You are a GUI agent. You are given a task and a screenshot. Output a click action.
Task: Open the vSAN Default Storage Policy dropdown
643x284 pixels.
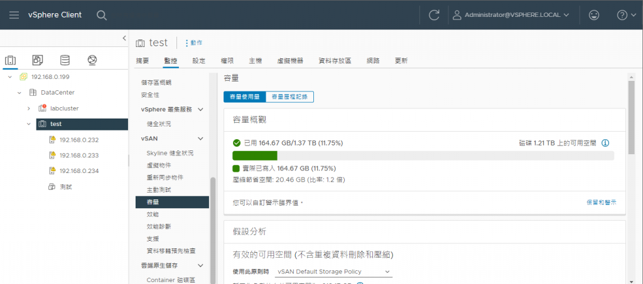(x=333, y=271)
